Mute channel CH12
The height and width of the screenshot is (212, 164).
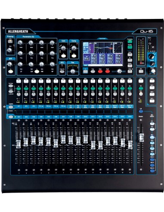click(x=100, y=81)
